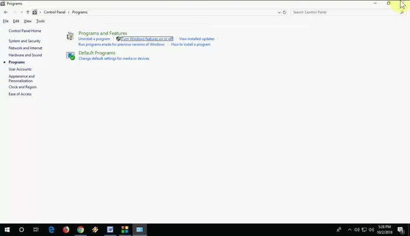
Task: Launch Google Chrome from taskbar
Action: click(x=81, y=230)
